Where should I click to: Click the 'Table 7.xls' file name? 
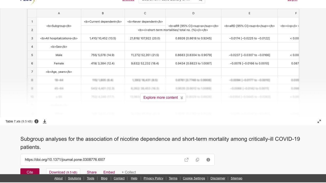point(13,121)
